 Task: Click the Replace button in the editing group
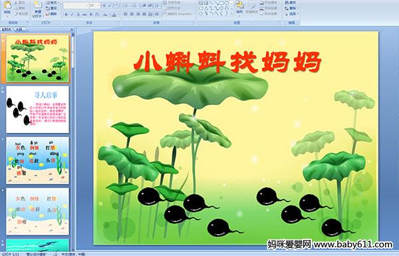tap(291, 9)
